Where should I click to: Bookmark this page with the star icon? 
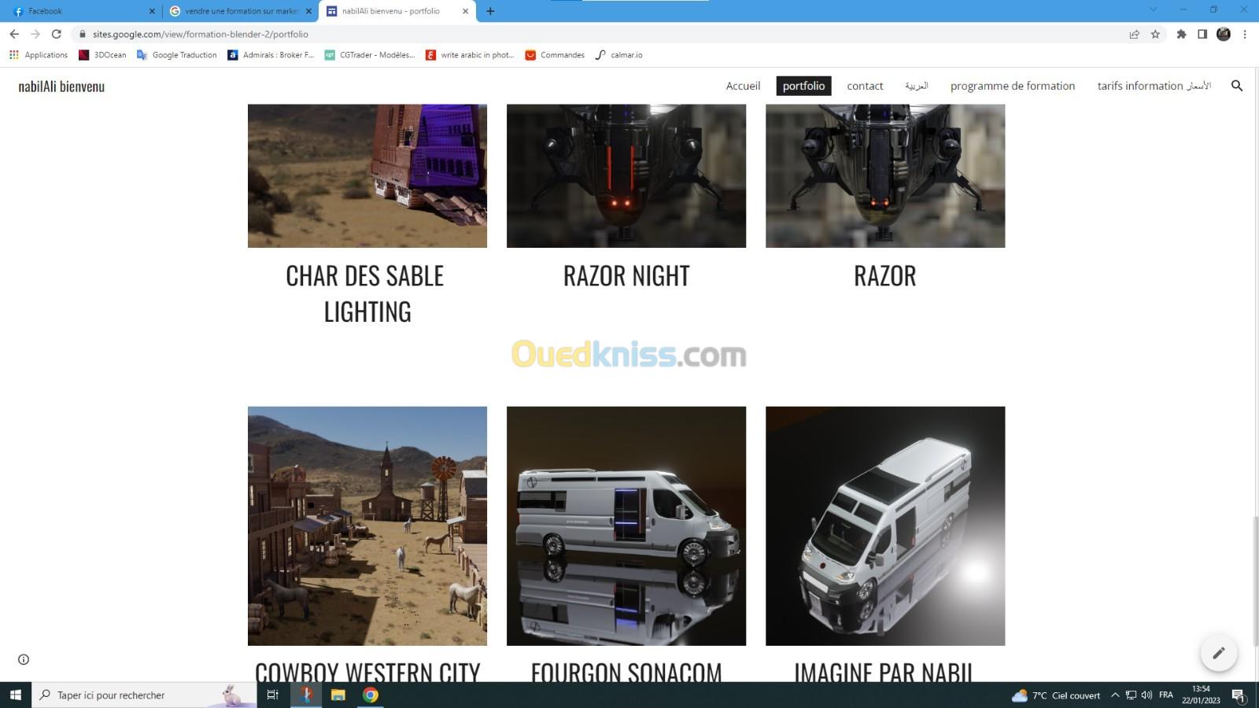[x=1155, y=34]
